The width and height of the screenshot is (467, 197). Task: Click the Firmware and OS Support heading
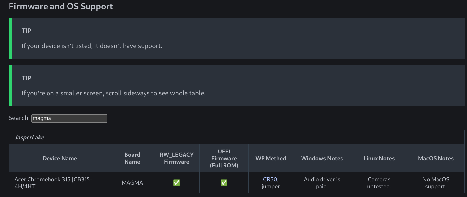(61, 6)
